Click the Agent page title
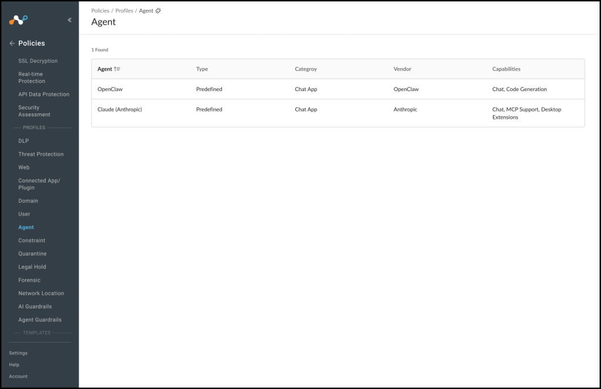The width and height of the screenshot is (601, 389). tap(103, 22)
